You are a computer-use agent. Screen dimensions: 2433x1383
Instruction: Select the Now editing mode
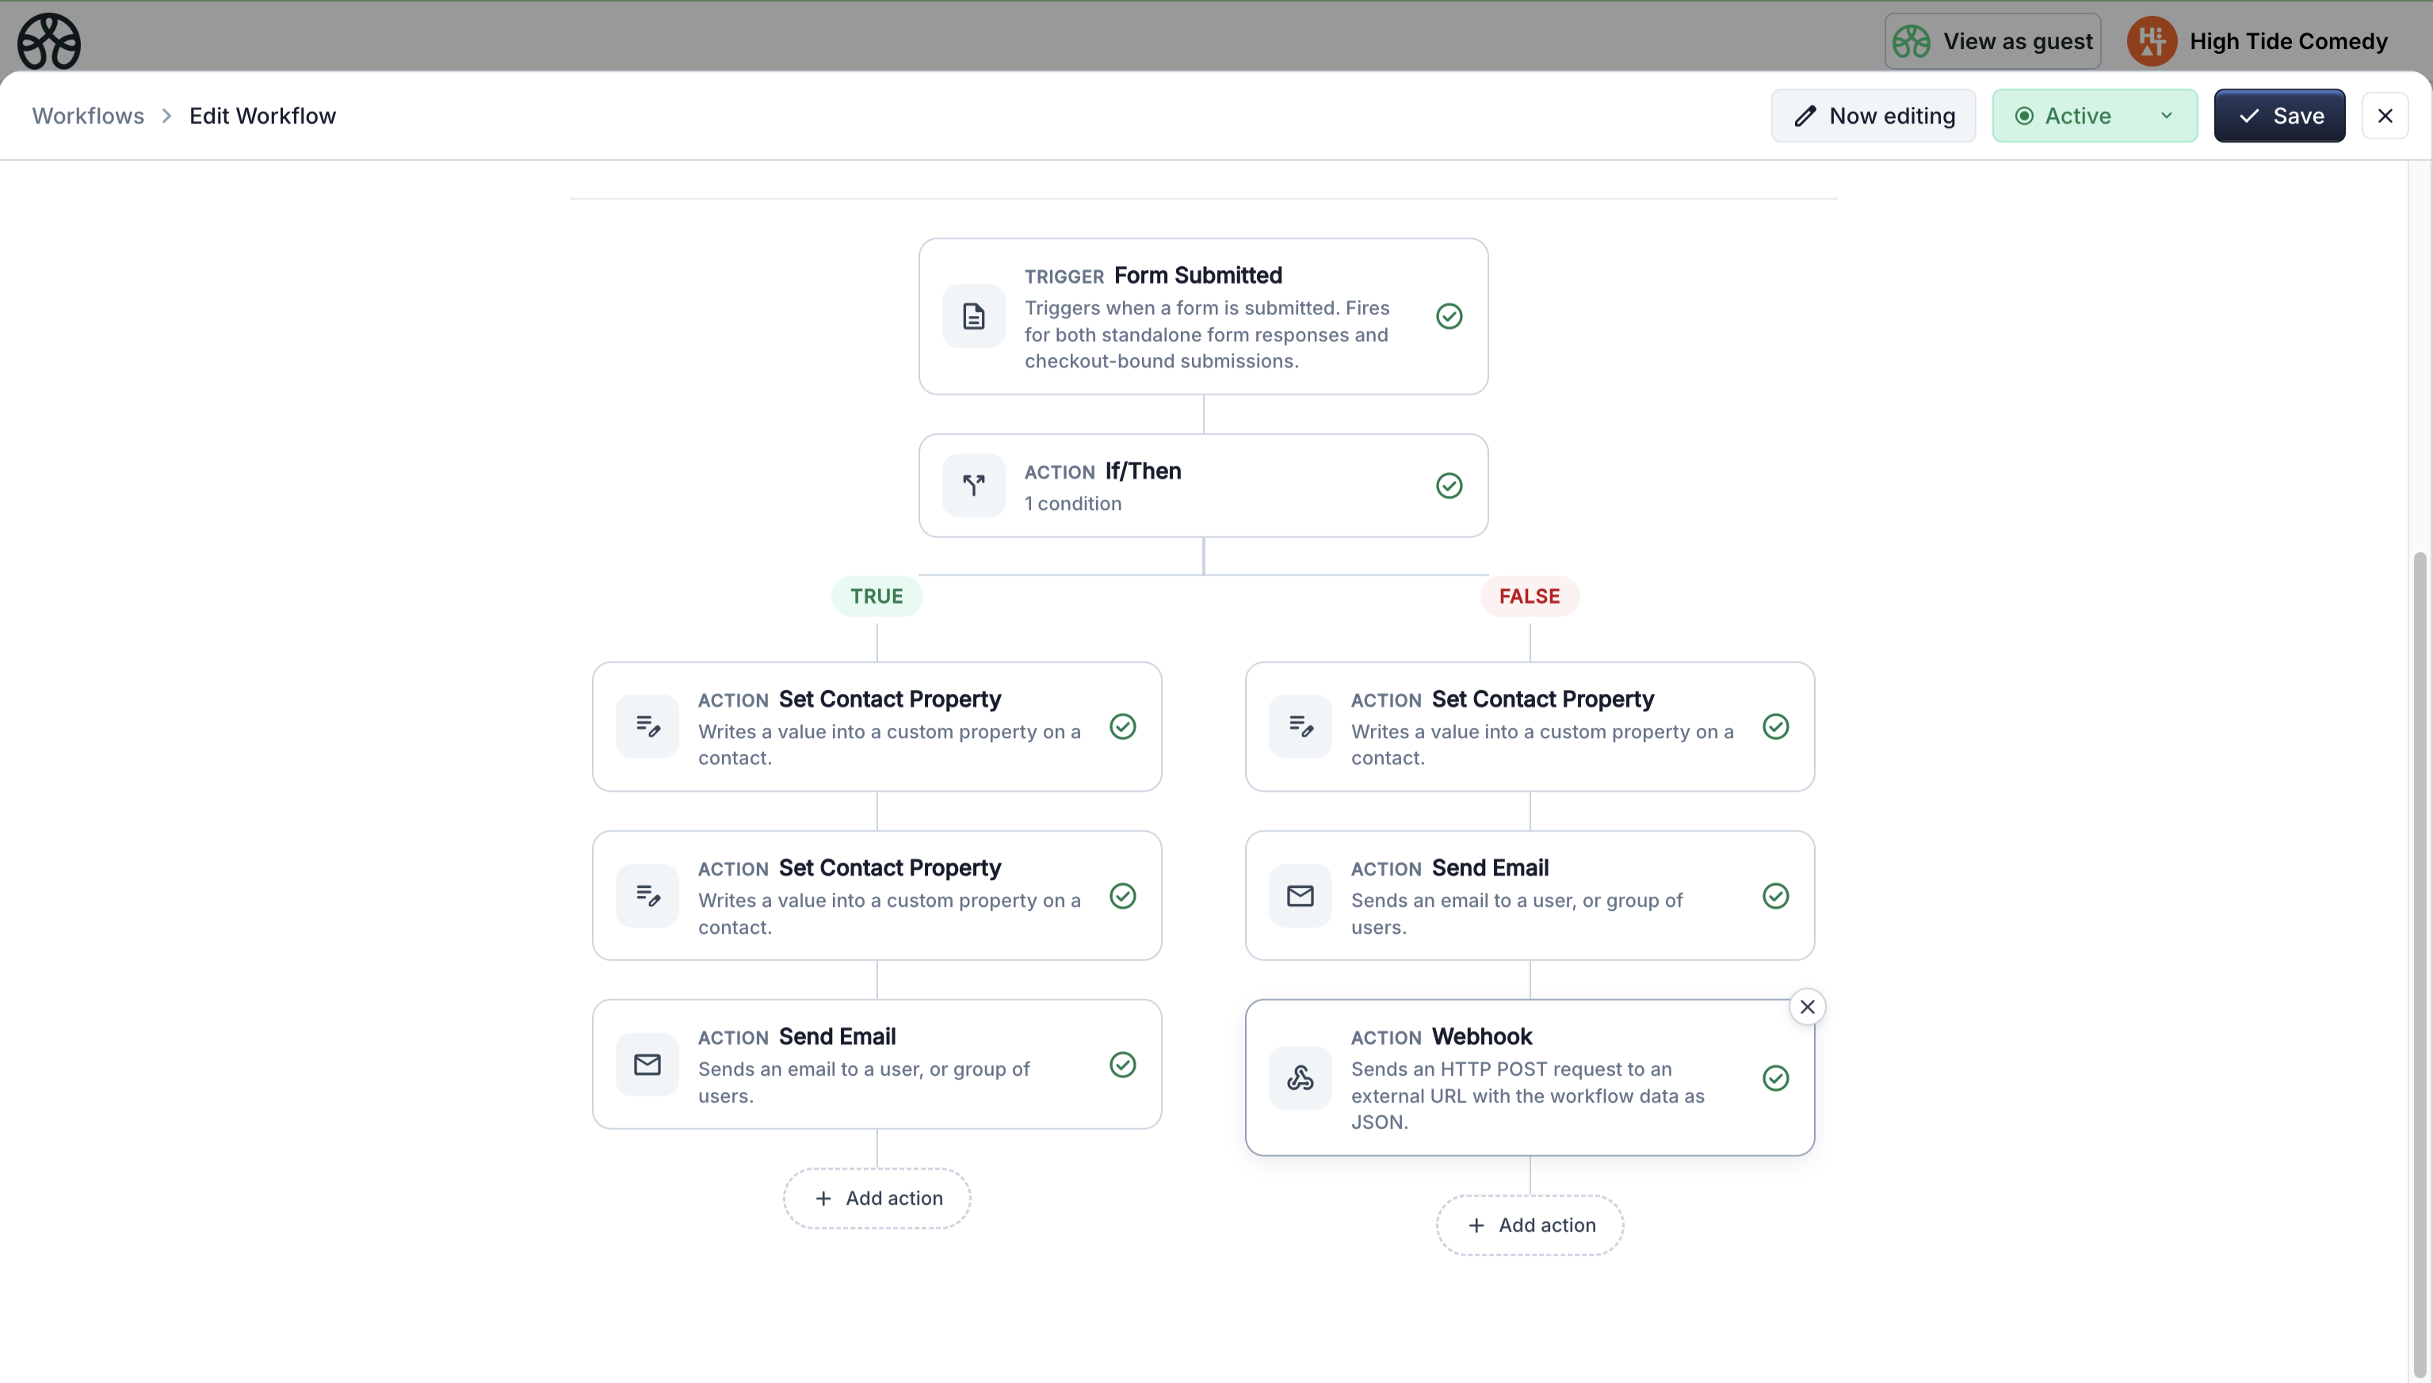point(1872,115)
